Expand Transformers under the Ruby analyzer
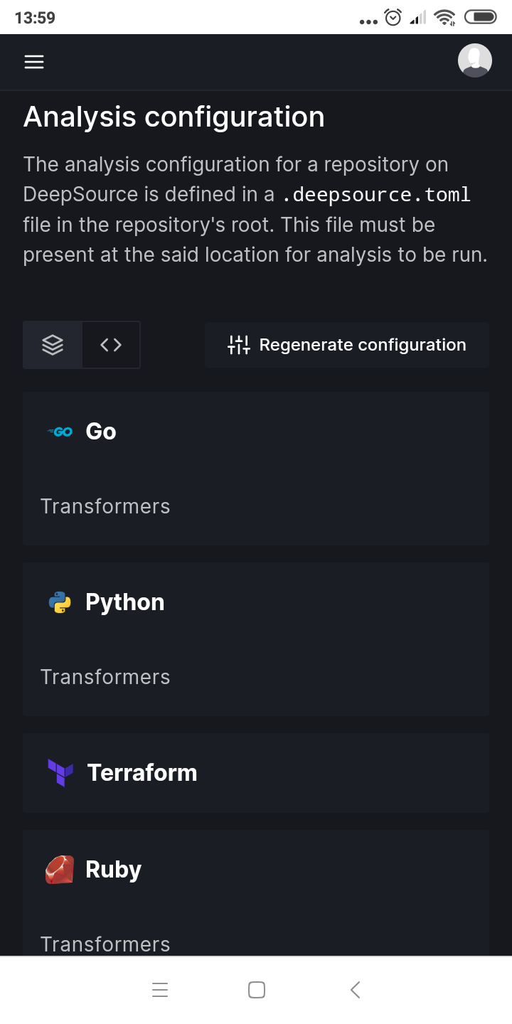Viewport: 512px width, 1024px height. point(105,944)
